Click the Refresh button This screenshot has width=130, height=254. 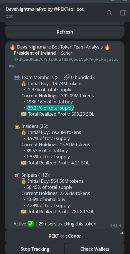click(65, 32)
